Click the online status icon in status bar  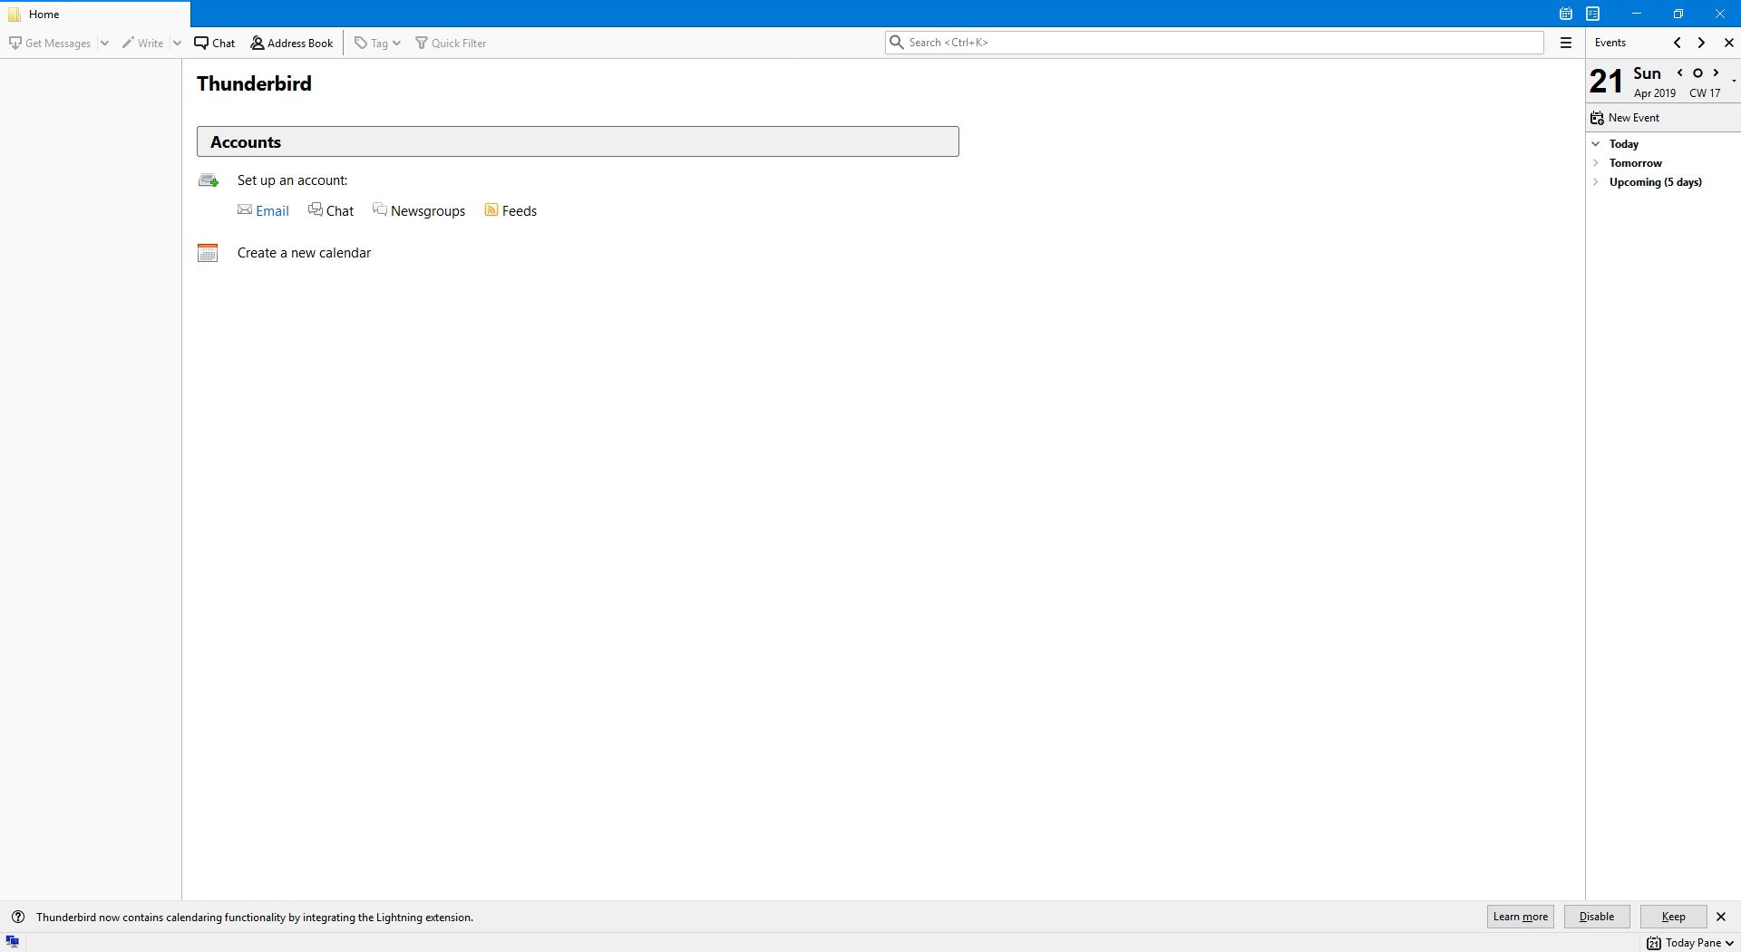pos(13,942)
